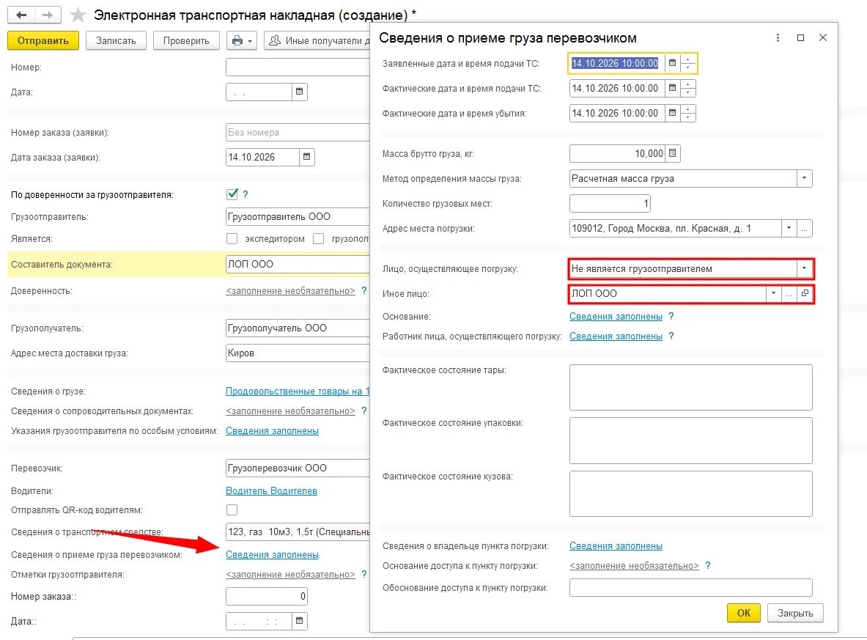This screenshot has width=867, height=640.
Task: Open calendar for Фактические дата и время убытия
Action: tap(672, 113)
